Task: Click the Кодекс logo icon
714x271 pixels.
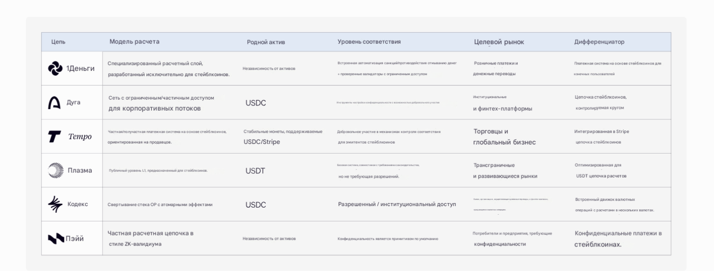Action: tap(55, 204)
